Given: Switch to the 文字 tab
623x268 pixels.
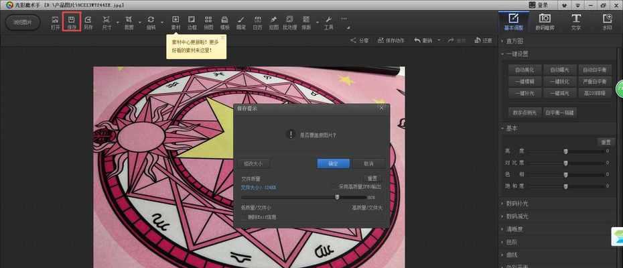Looking at the screenshot, I should [x=575, y=22].
